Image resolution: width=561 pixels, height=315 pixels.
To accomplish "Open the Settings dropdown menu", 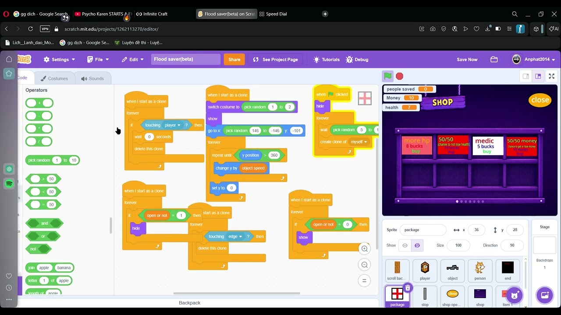I will coord(59,59).
